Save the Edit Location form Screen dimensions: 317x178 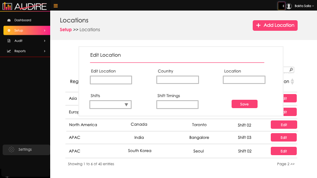(244, 104)
